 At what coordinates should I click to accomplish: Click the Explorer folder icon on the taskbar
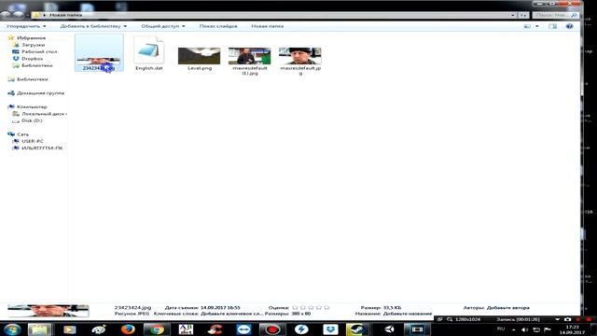click(39, 329)
